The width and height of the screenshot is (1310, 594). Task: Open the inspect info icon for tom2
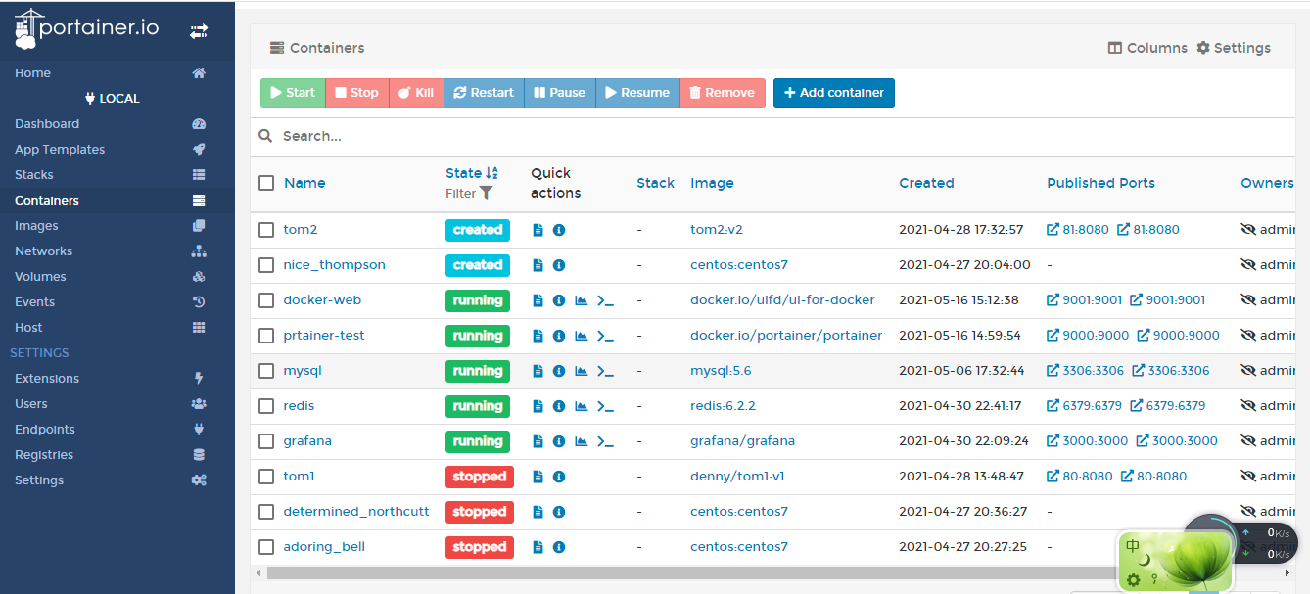point(559,230)
